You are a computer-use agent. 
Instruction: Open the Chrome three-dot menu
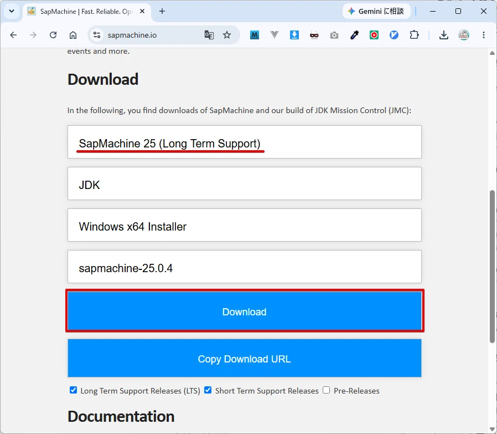[x=484, y=35]
